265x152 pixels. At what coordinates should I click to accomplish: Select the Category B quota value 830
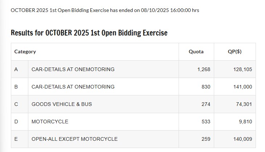[205, 87]
